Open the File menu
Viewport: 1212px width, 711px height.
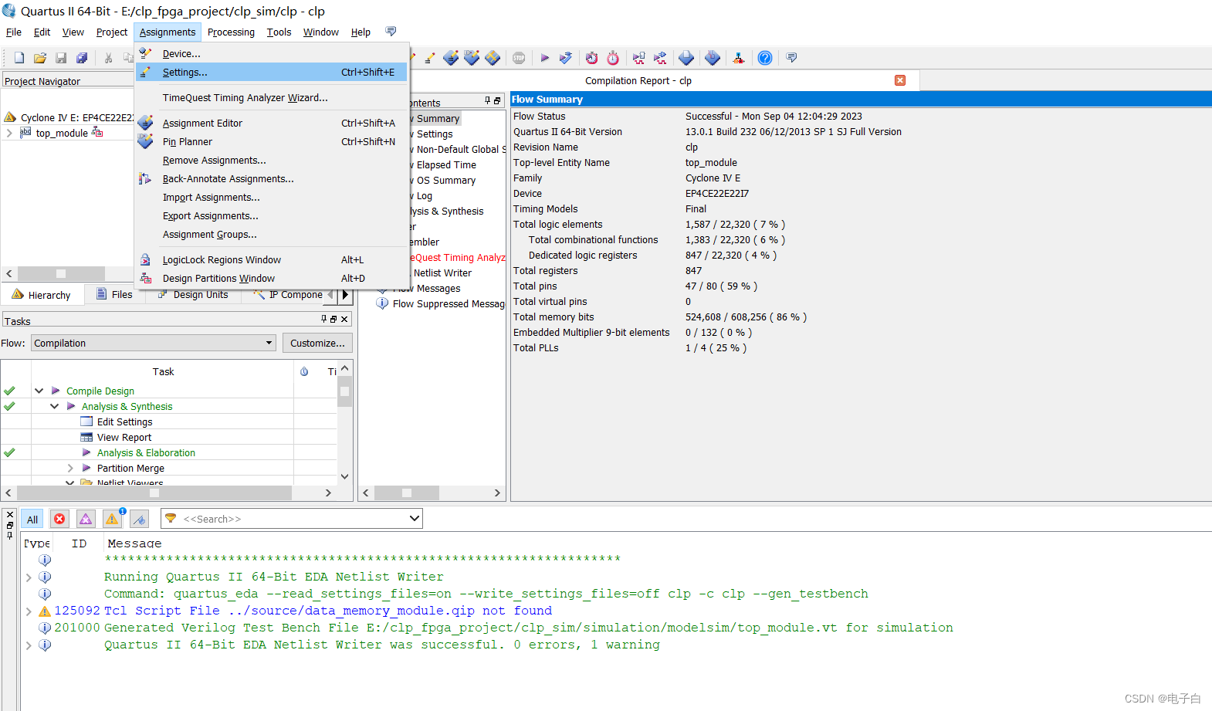click(14, 32)
